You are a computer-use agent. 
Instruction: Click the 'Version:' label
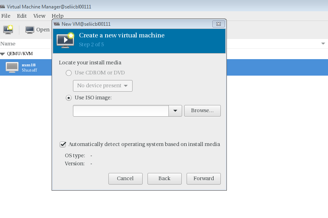(75, 163)
